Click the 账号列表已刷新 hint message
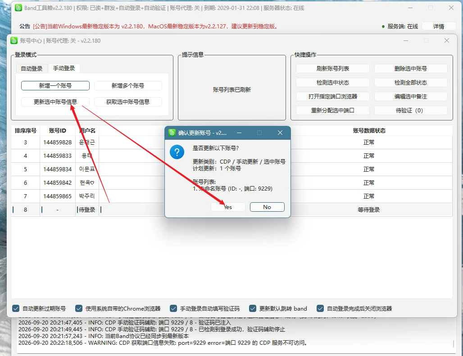Screen dimensions: 463x356 [232, 89]
